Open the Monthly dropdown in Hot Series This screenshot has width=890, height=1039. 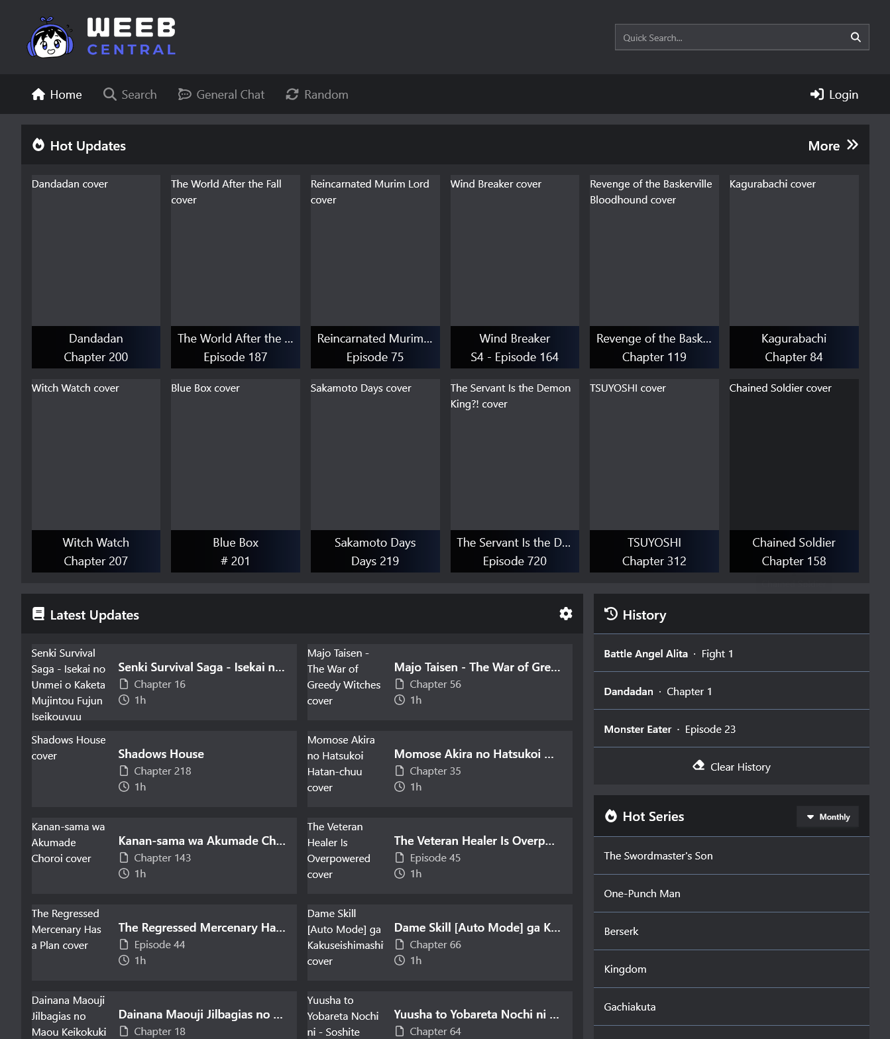pyautogui.click(x=828, y=817)
